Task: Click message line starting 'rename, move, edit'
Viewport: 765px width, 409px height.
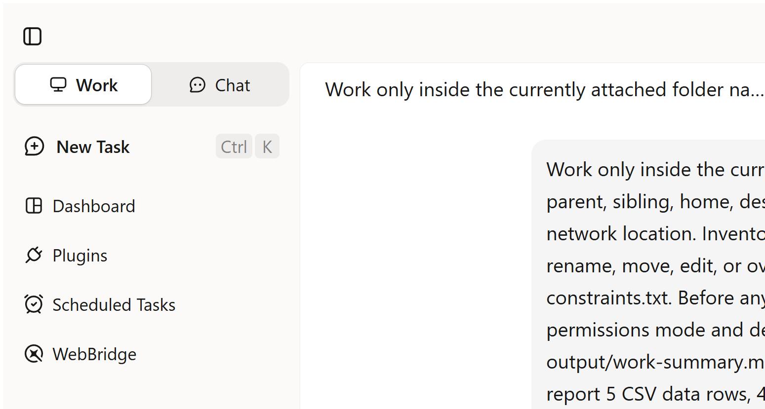Action: (655, 266)
